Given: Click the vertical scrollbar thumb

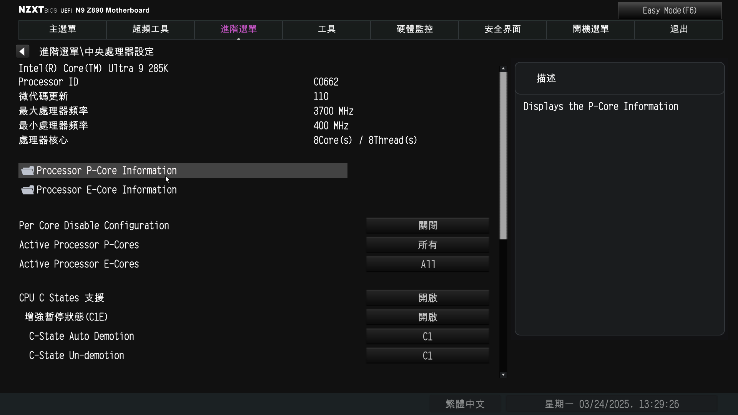Looking at the screenshot, I should pos(503,156).
